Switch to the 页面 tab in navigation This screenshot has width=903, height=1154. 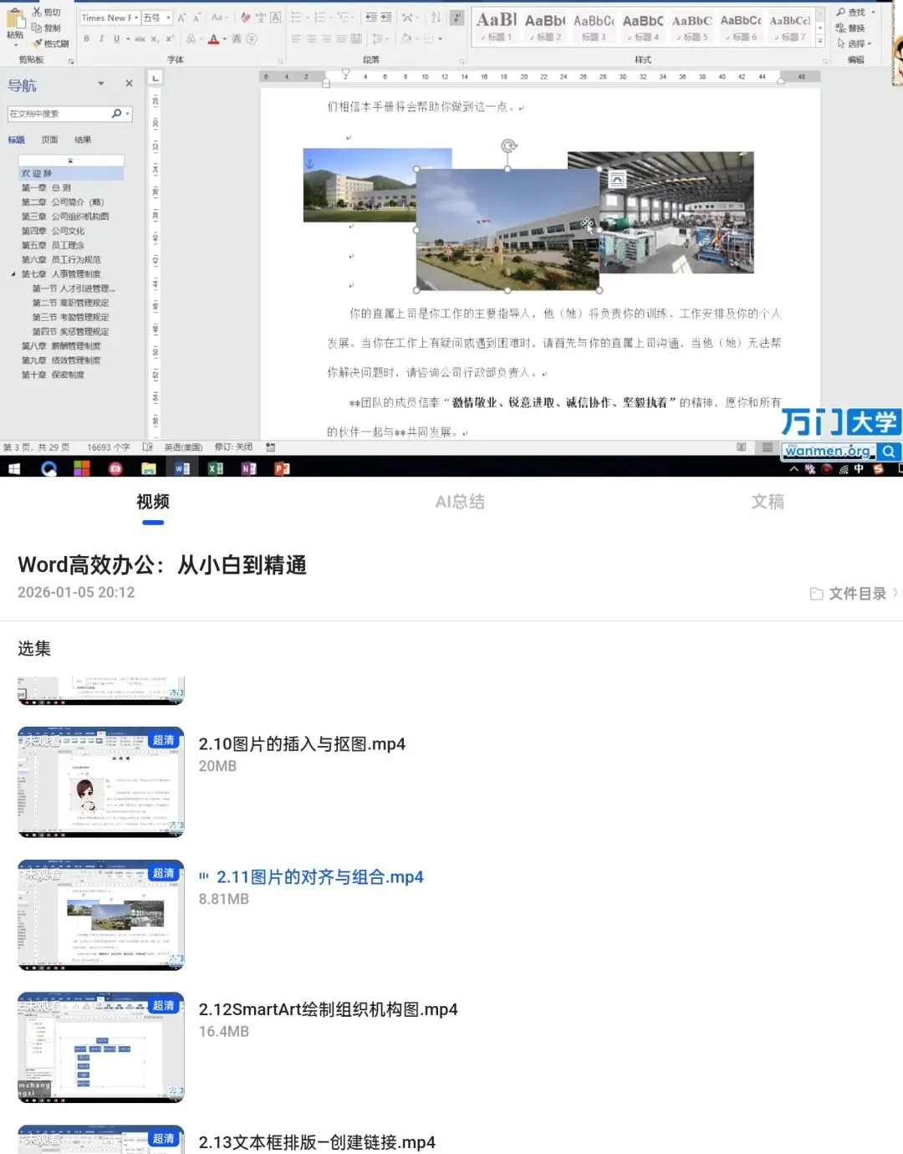tap(50, 140)
